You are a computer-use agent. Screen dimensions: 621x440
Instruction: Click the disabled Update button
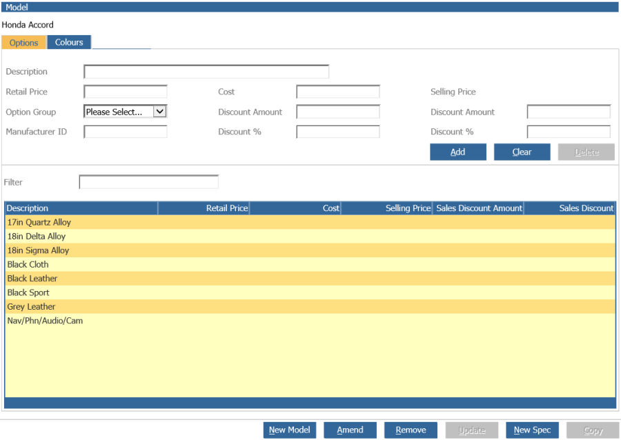point(472,430)
